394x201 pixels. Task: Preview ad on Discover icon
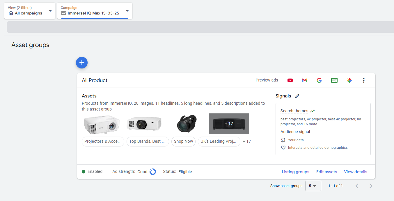pos(349,80)
